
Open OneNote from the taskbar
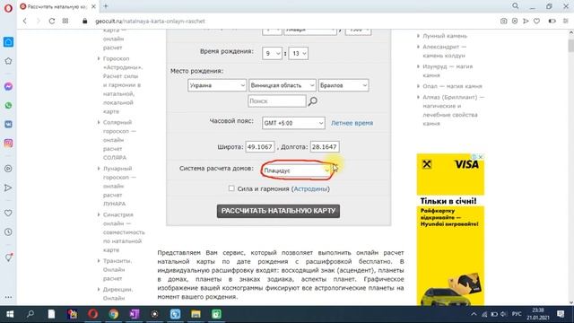point(134,314)
